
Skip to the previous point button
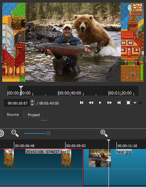point(81,103)
